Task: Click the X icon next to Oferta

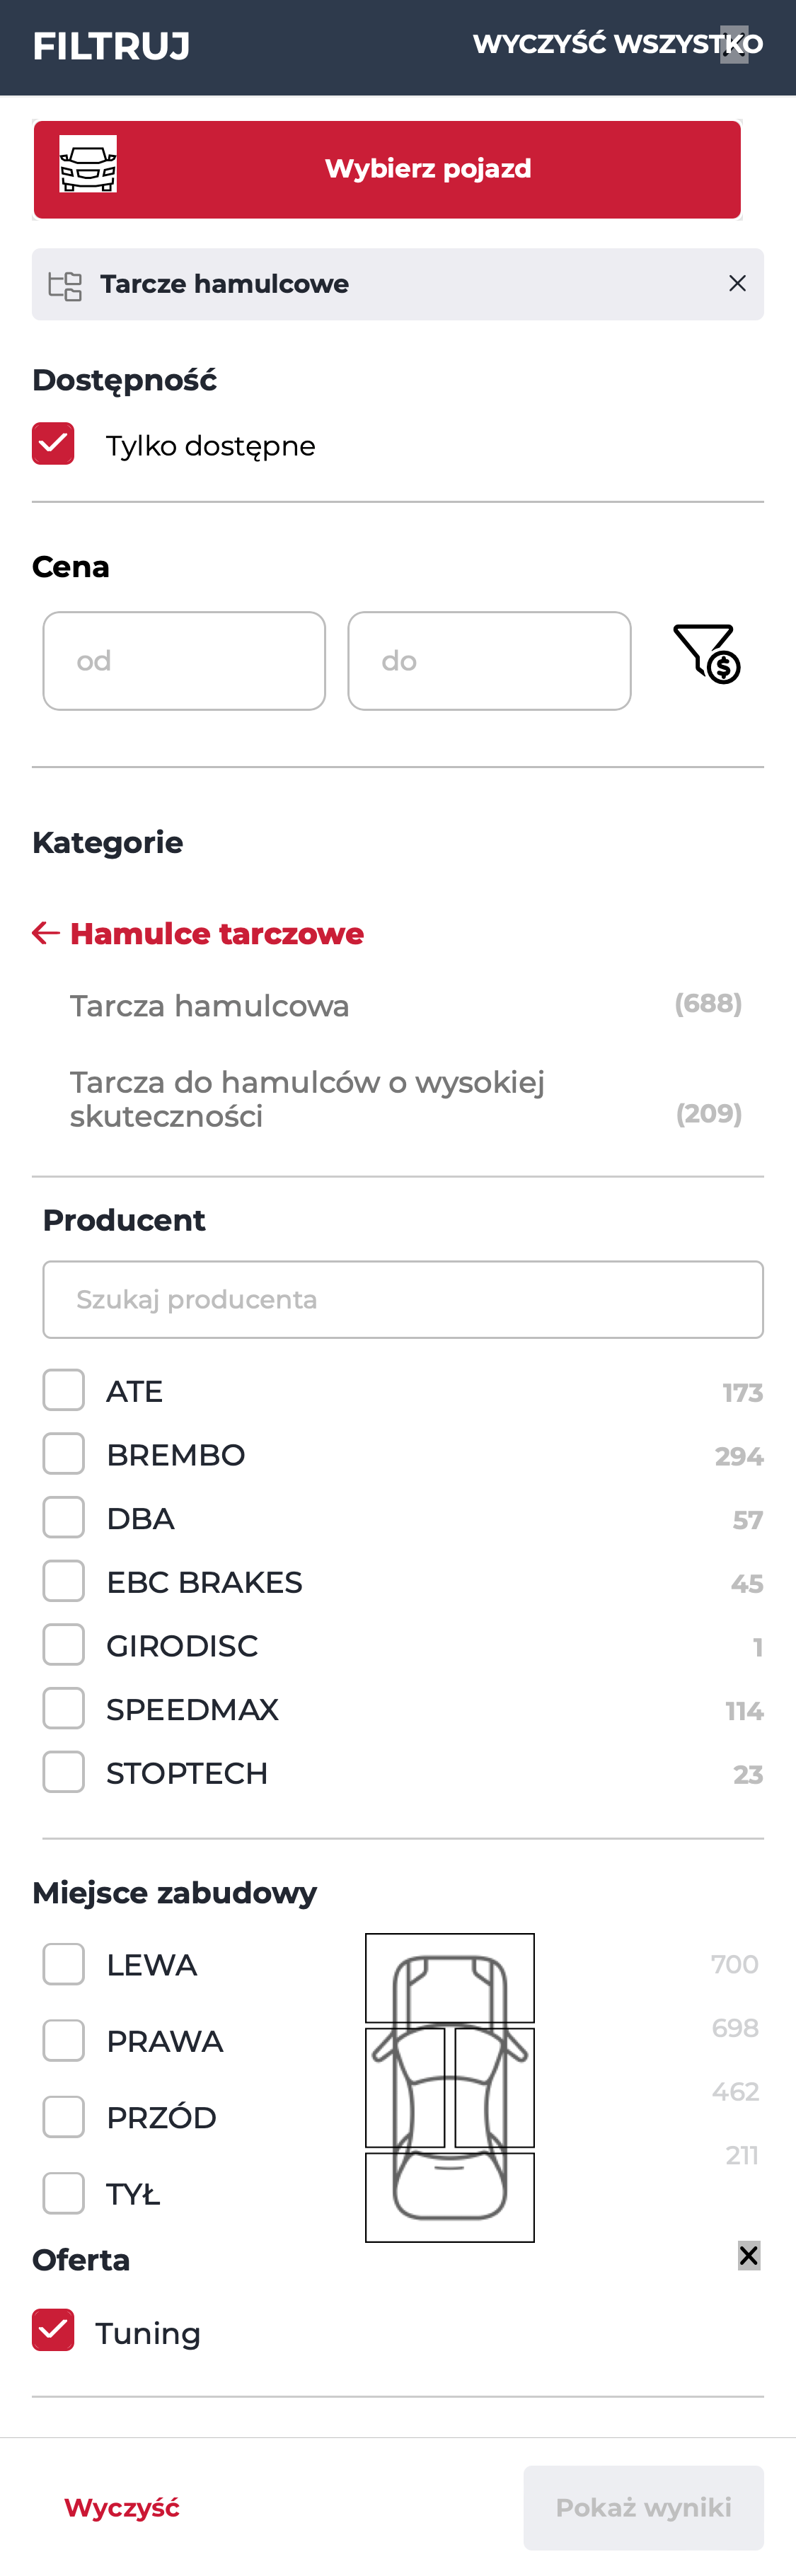Action: coord(748,2255)
